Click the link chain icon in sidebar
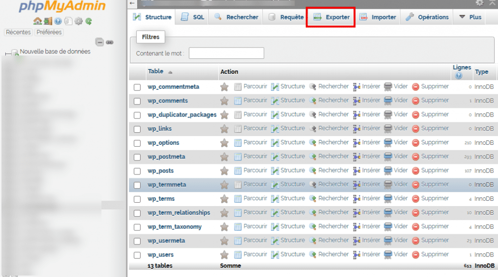The image size is (498, 277). point(109,42)
